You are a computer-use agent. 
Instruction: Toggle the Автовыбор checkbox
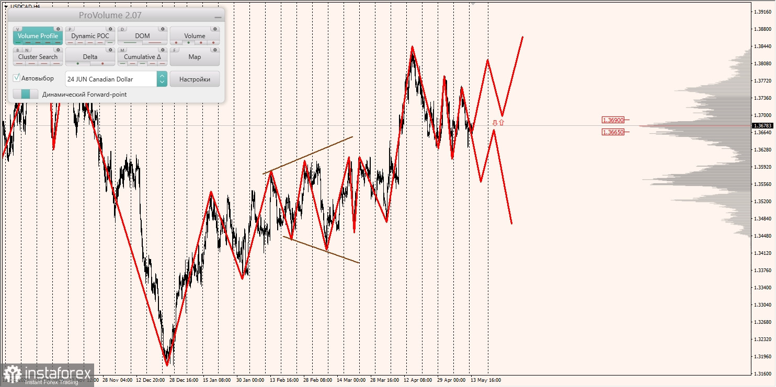17,78
